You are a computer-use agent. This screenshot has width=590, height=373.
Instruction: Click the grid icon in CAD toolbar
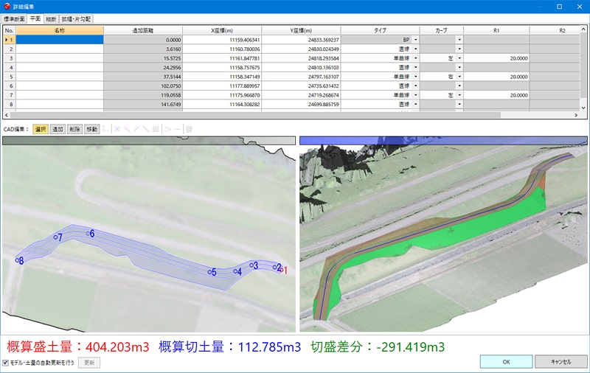156,129
